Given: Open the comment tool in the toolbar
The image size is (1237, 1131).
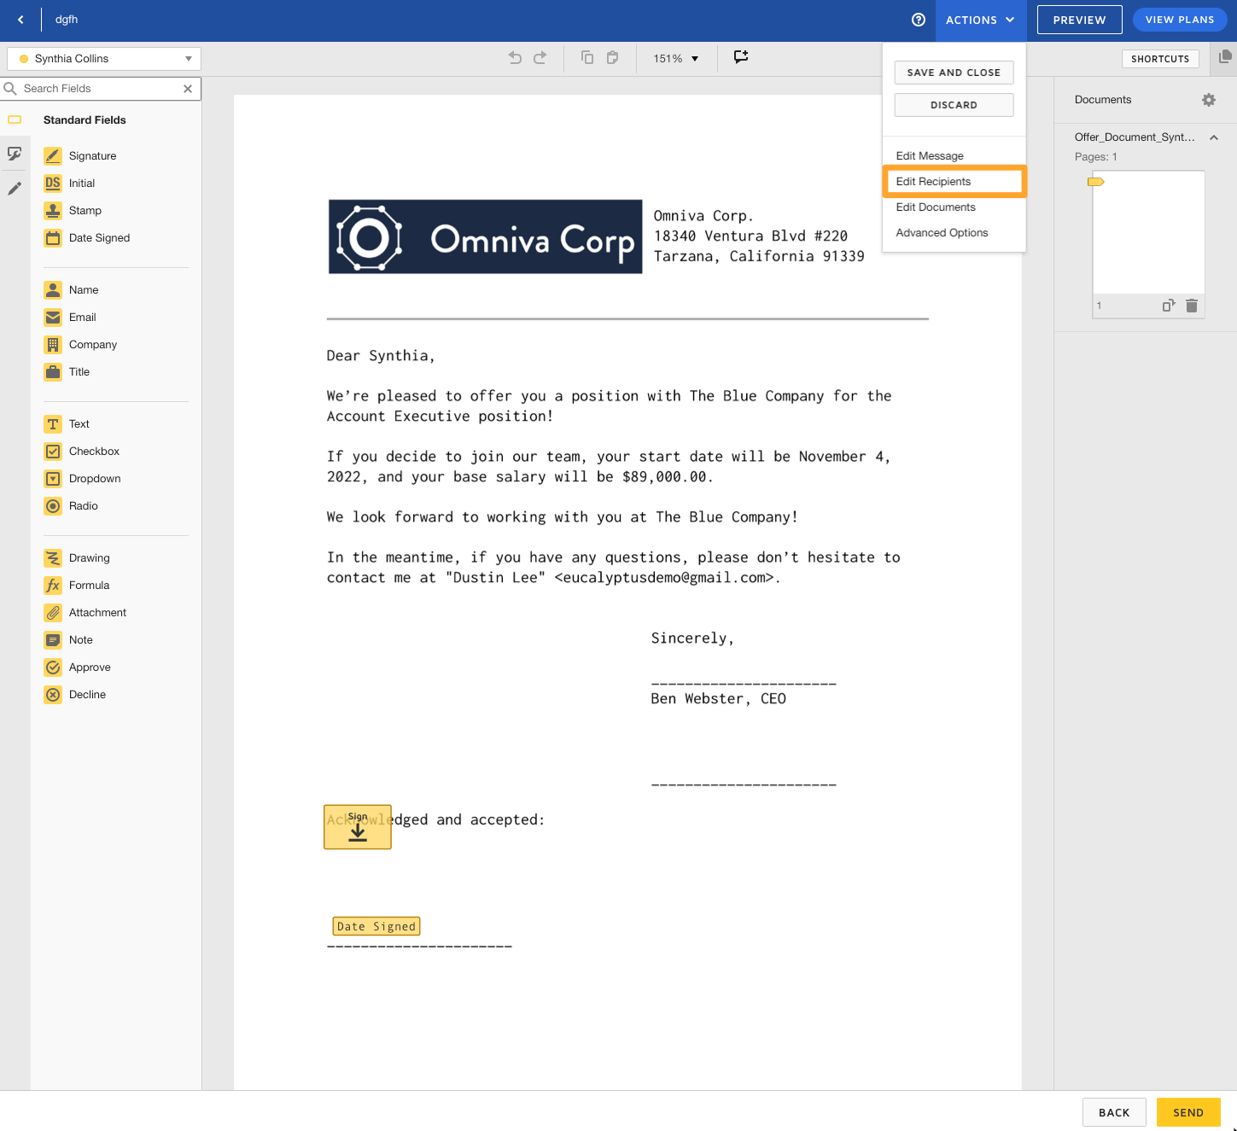Looking at the screenshot, I should 740,57.
